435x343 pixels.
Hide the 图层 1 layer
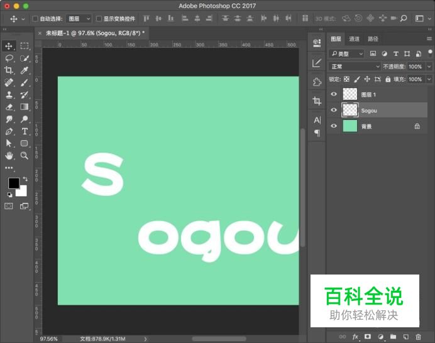(334, 94)
